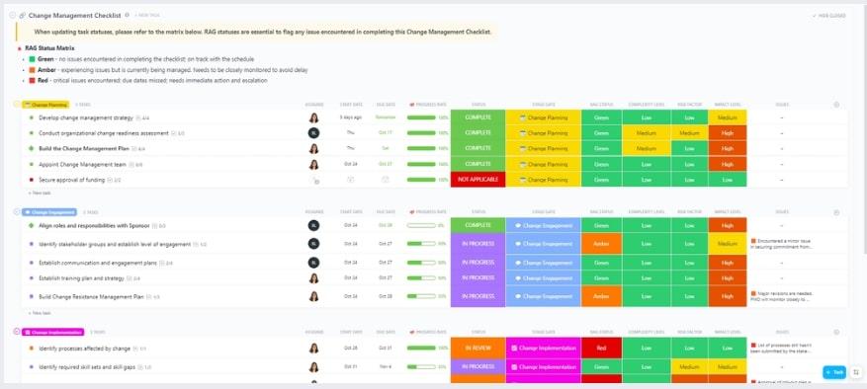
Task: Open column settings icon in Change Planning header
Action: 836,105
